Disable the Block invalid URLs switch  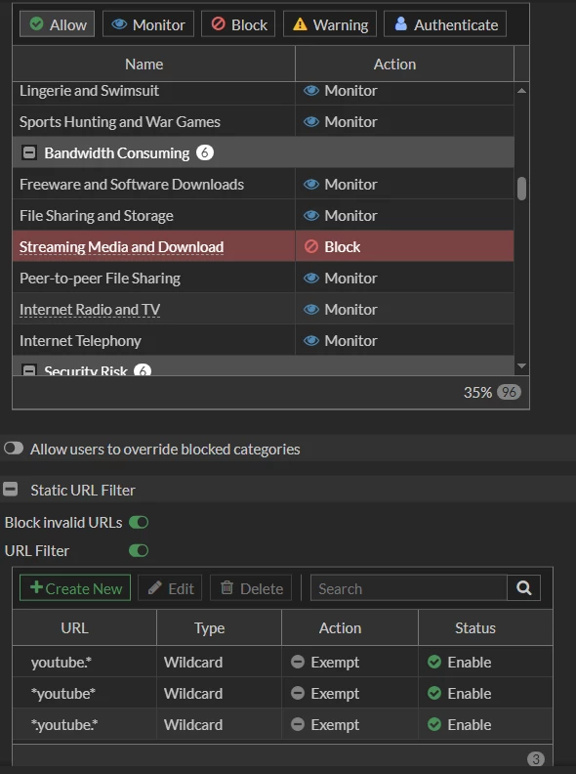pyautogui.click(x=139, y=522)
